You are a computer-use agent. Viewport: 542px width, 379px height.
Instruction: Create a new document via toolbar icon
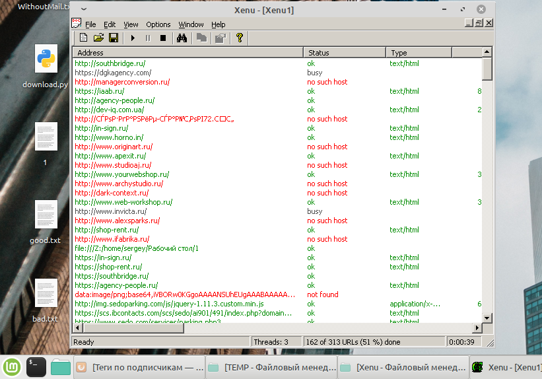pyautogui.click(x=83, y=38)
